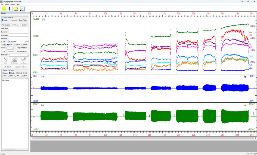Click the yellow save/home toolbar icon
Viewport: 257px width, 155px height.
[4, 9]
